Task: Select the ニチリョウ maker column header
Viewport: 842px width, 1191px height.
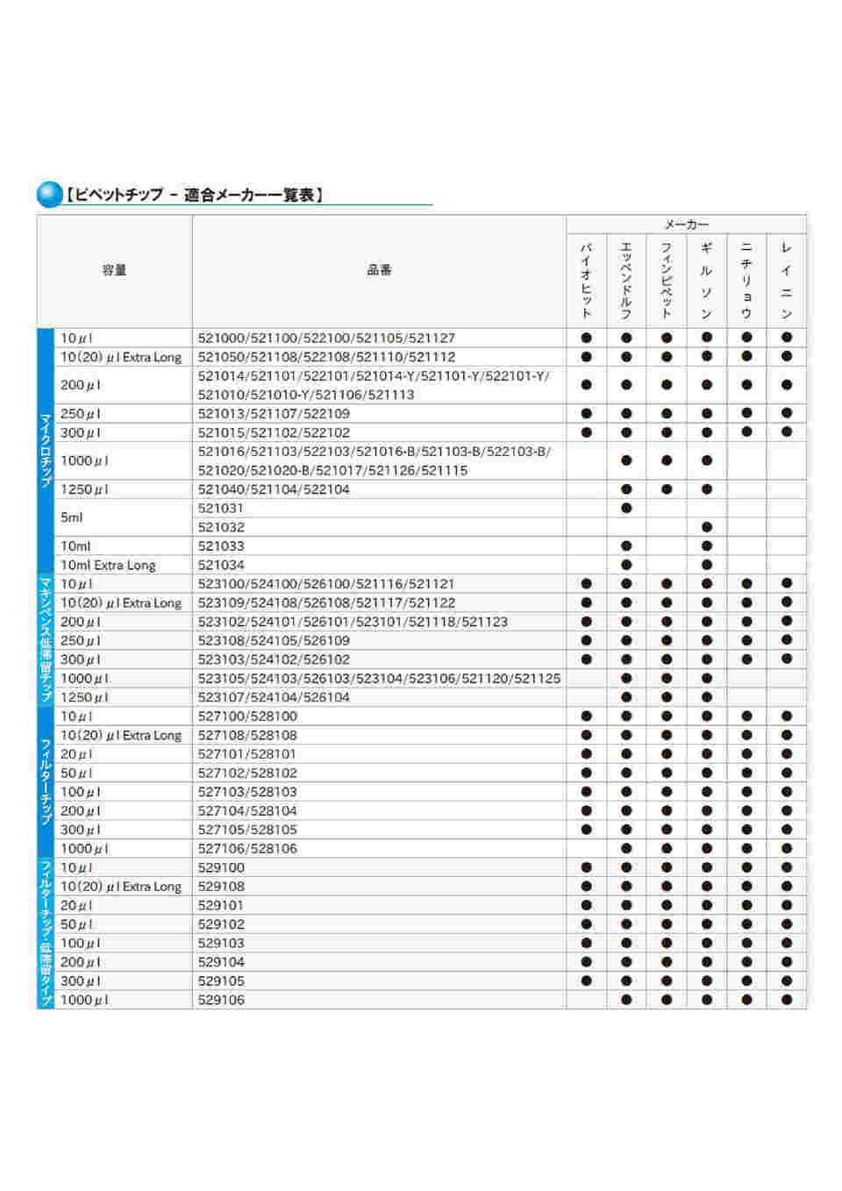Action: [746, 281]
